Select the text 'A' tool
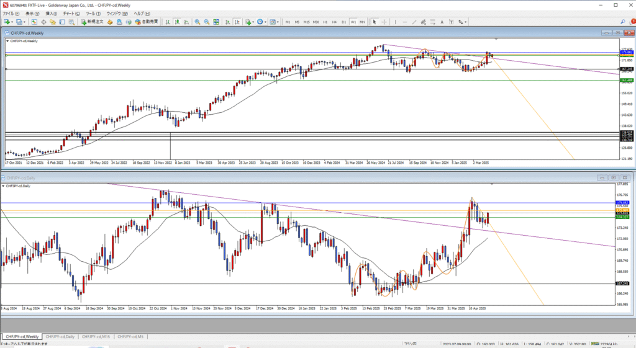Screen dimensions: 636x348 tap(442, 22)
